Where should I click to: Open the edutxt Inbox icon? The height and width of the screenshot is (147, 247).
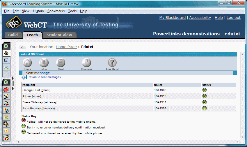44,63
